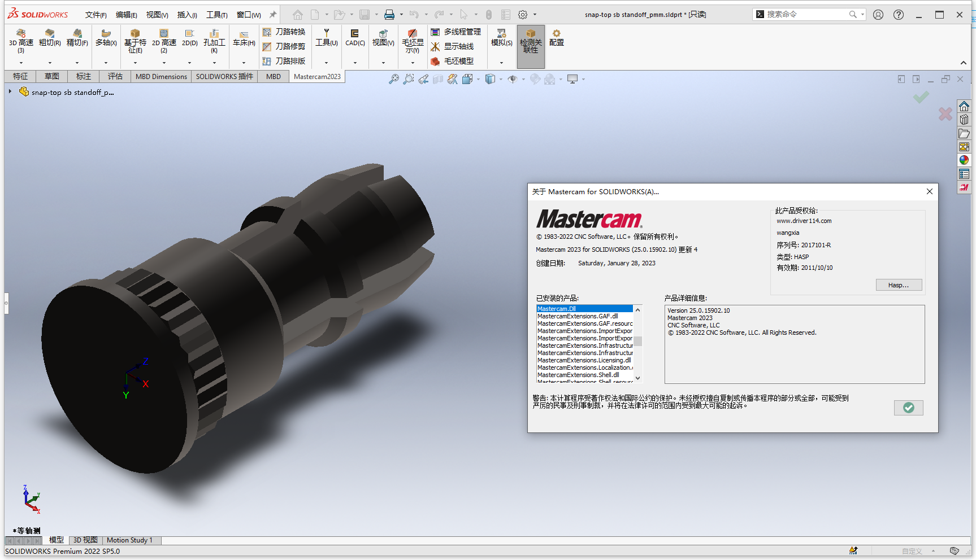The image size is (976, 560).
Task: Toggle 检测关联性 associativity check button
Action: tap(531, 46)
